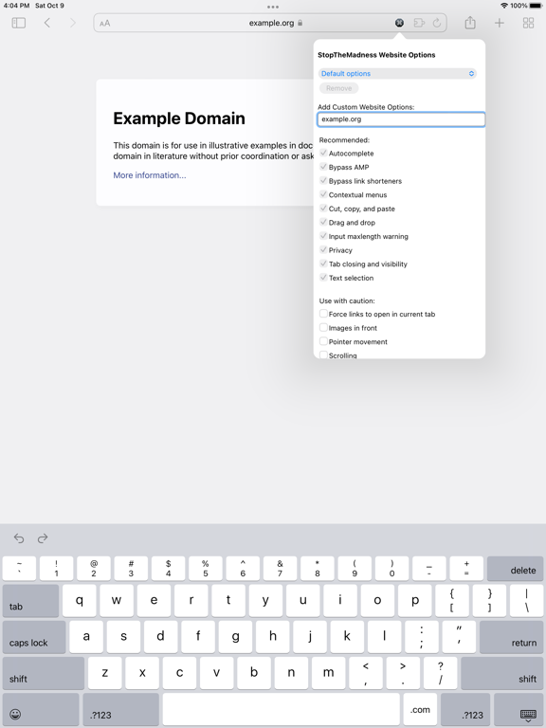Toggle the Bypass AMP checkbox
Viewport: 546px width, 728px height.
tap(323, 167)
